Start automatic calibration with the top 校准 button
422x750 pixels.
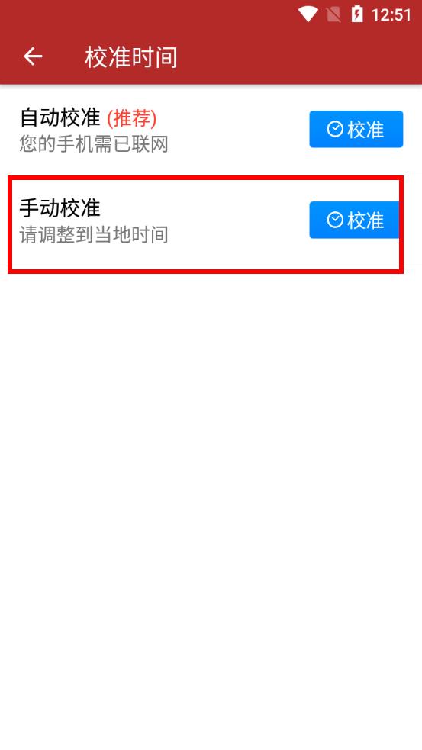tap(356, 129)
